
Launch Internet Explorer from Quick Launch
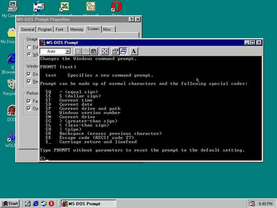click(x=36, y=203)
